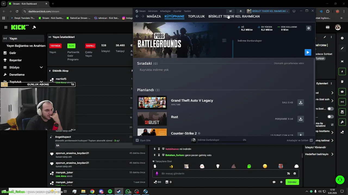Toggle the second chat mode switch

click(331, 117)
